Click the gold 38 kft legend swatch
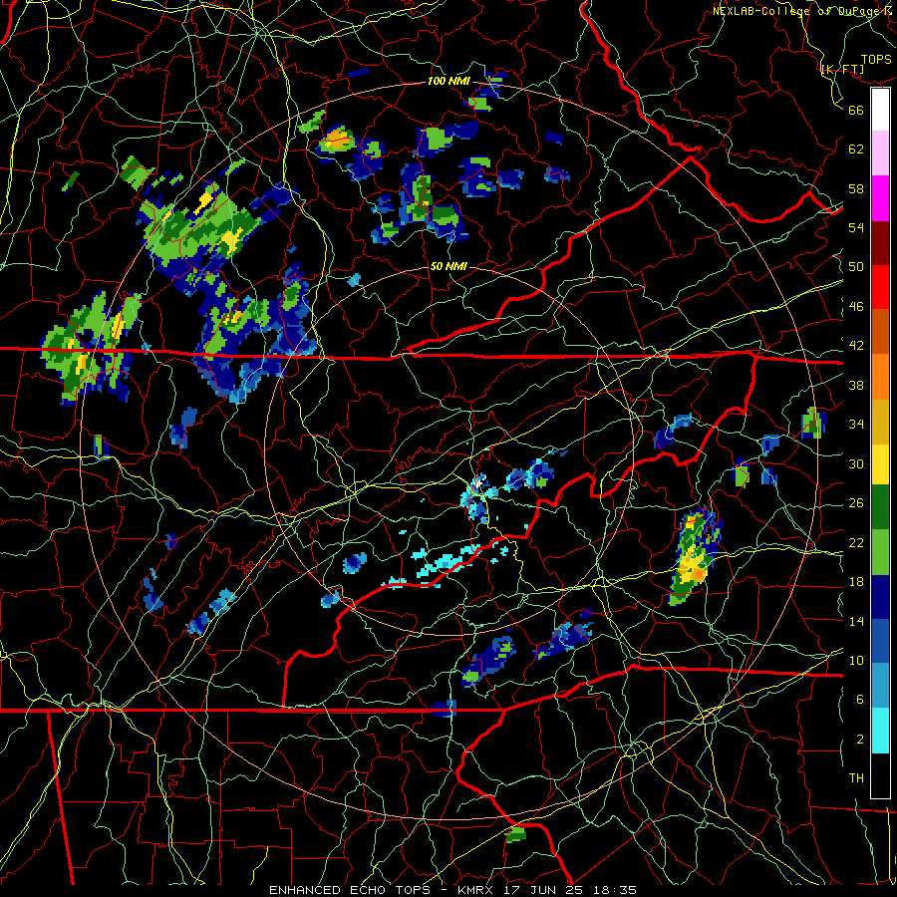This screenshot has width=897, height=897. (x=880, y=421)
